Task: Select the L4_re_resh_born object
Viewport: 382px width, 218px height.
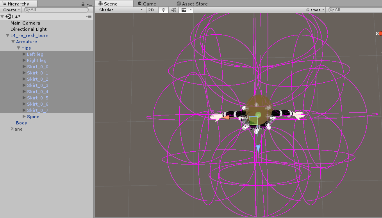Action: click(29, 35)
